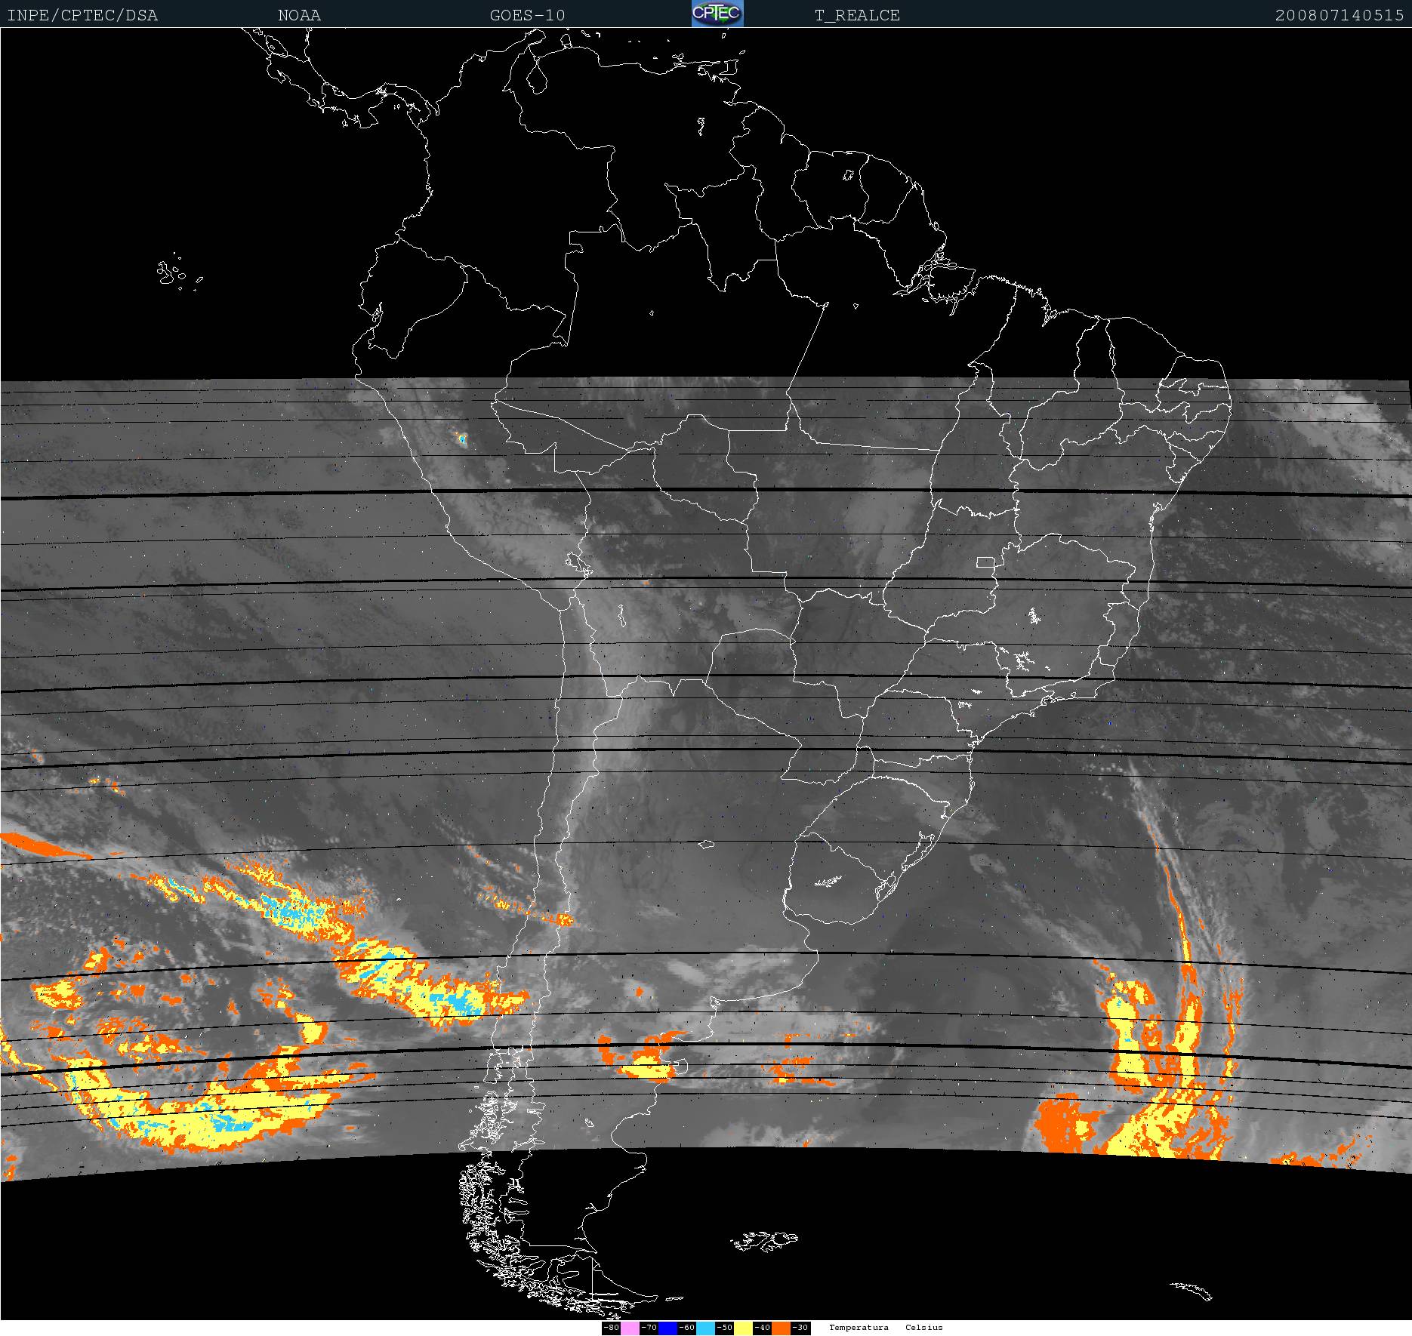The width and height of the screenshot is (1412, 1336).
Task: Click the NOAA label in header
Action: [299, 16]
